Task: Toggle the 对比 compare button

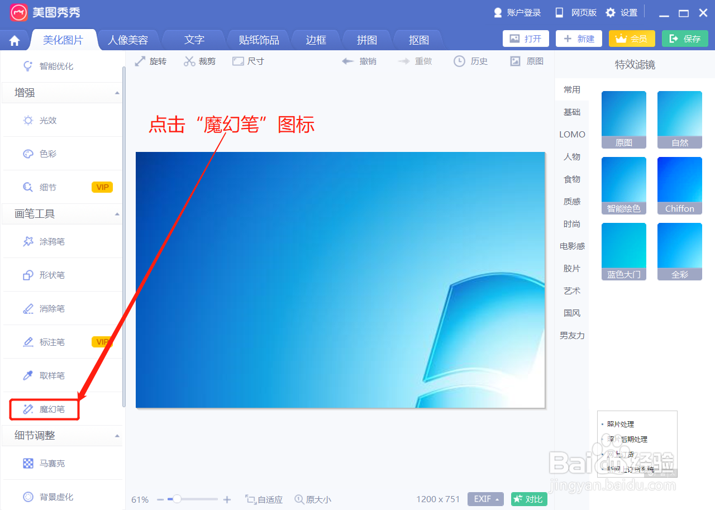Action: (528, 499)
